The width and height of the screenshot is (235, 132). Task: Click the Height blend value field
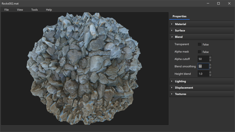pyautogui.click(x=203, y=74)
